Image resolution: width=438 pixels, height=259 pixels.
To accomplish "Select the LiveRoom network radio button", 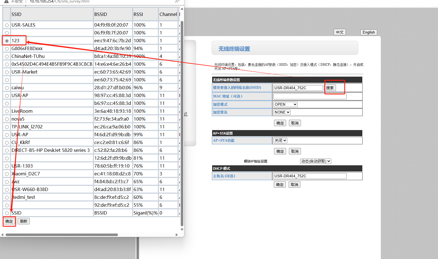I will [7, 111].
